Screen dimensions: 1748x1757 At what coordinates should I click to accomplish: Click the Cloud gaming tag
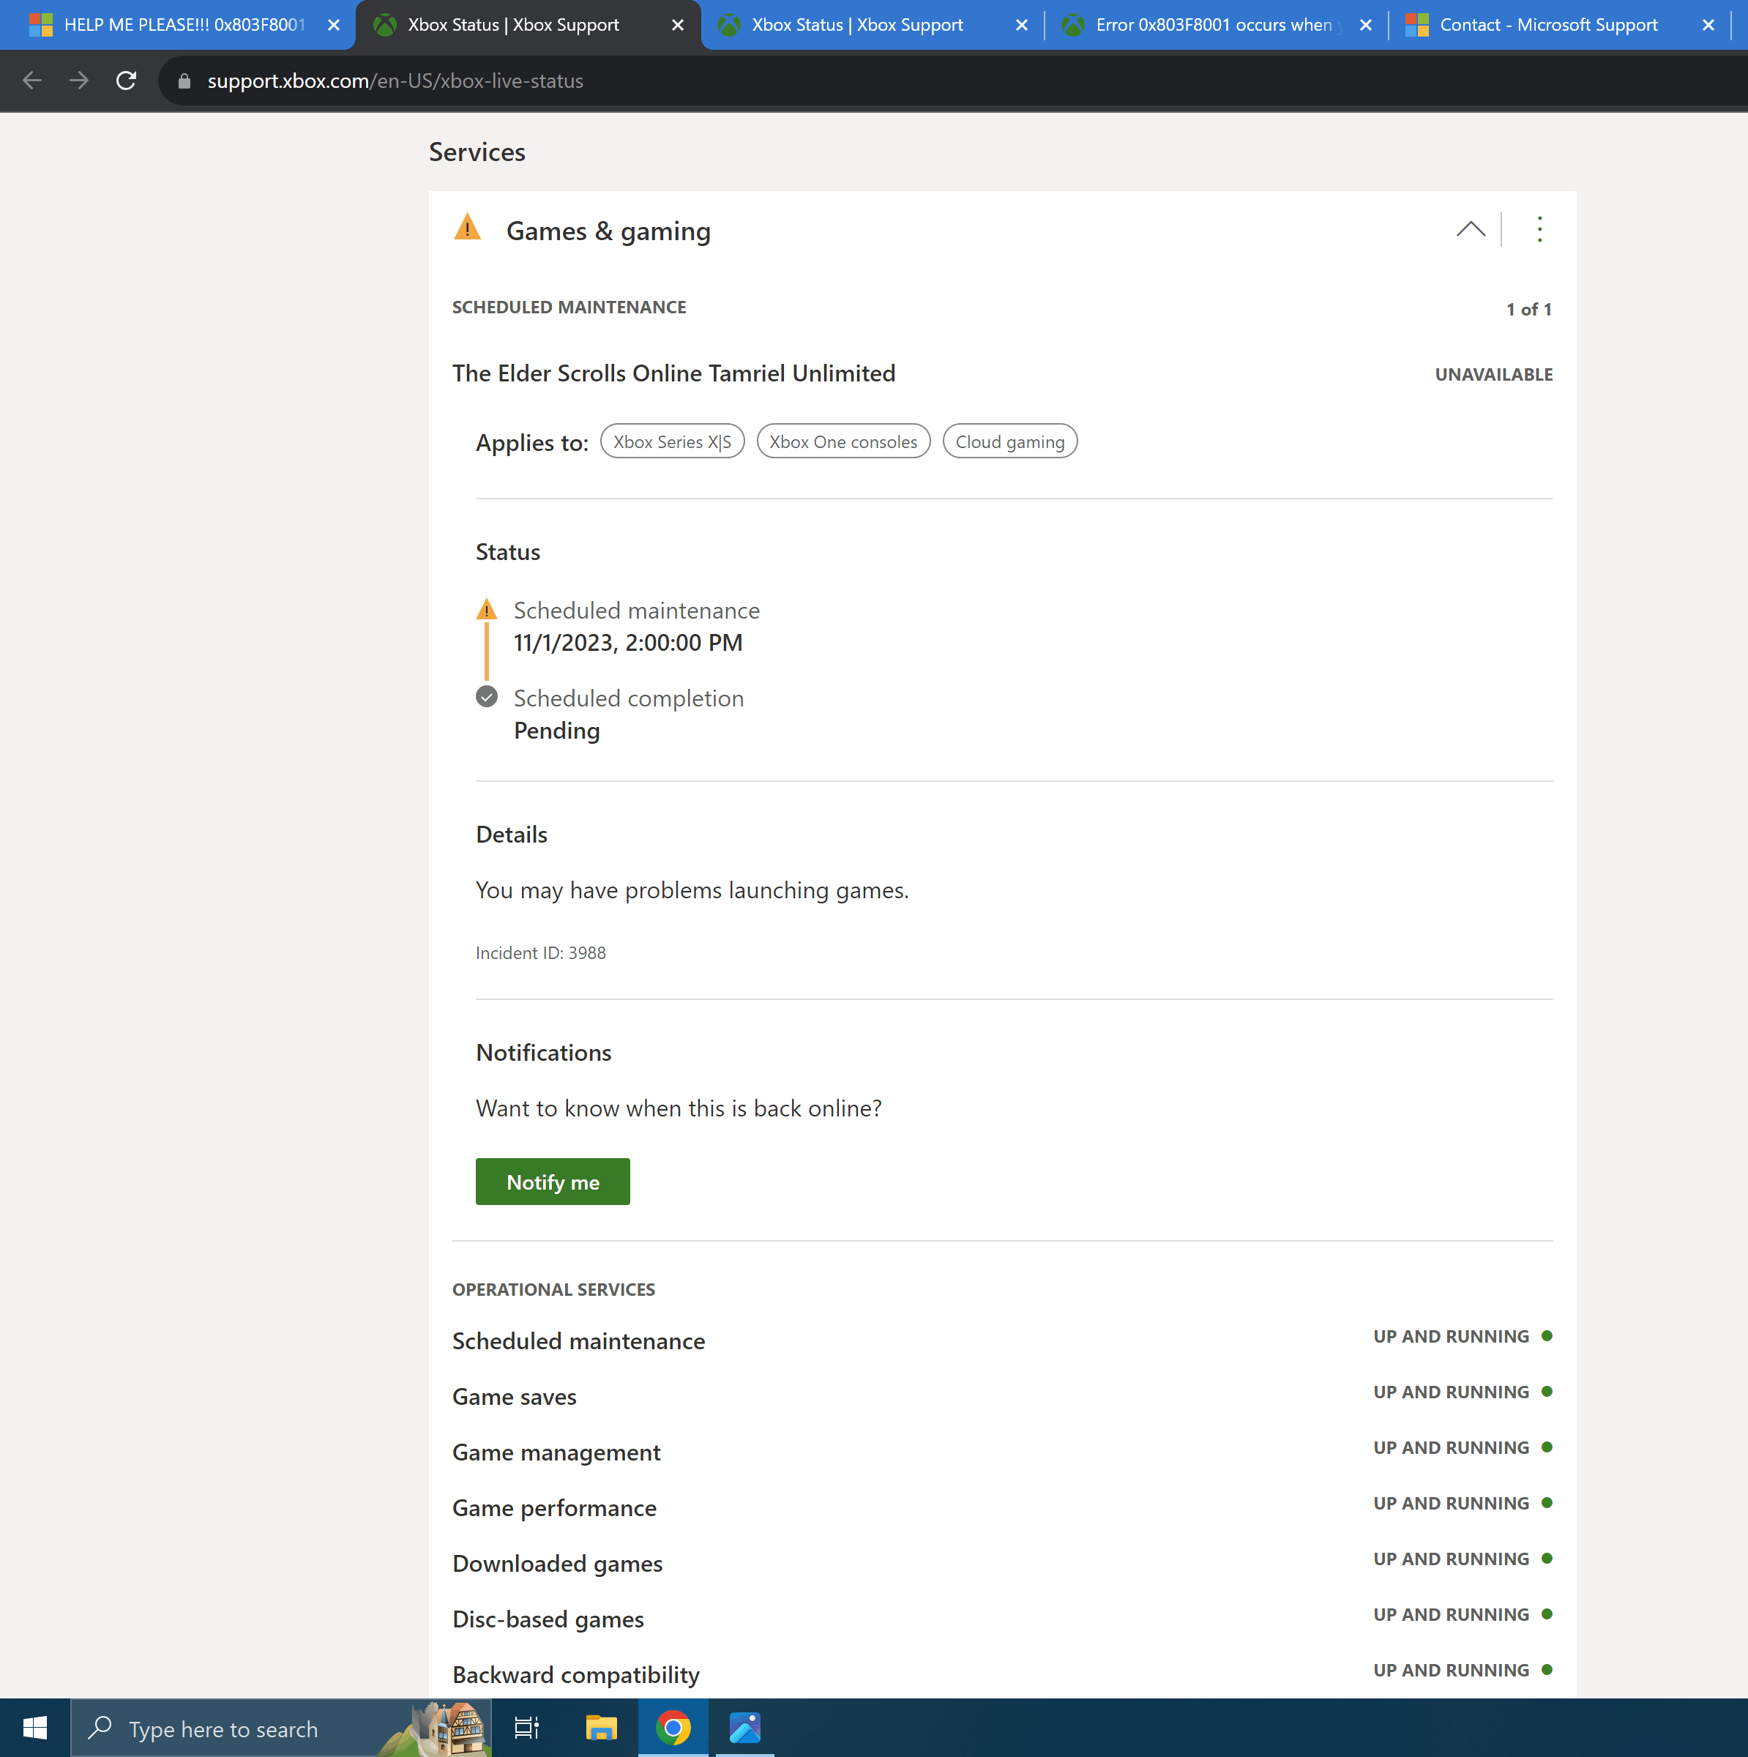click(x=1009, y=442)
